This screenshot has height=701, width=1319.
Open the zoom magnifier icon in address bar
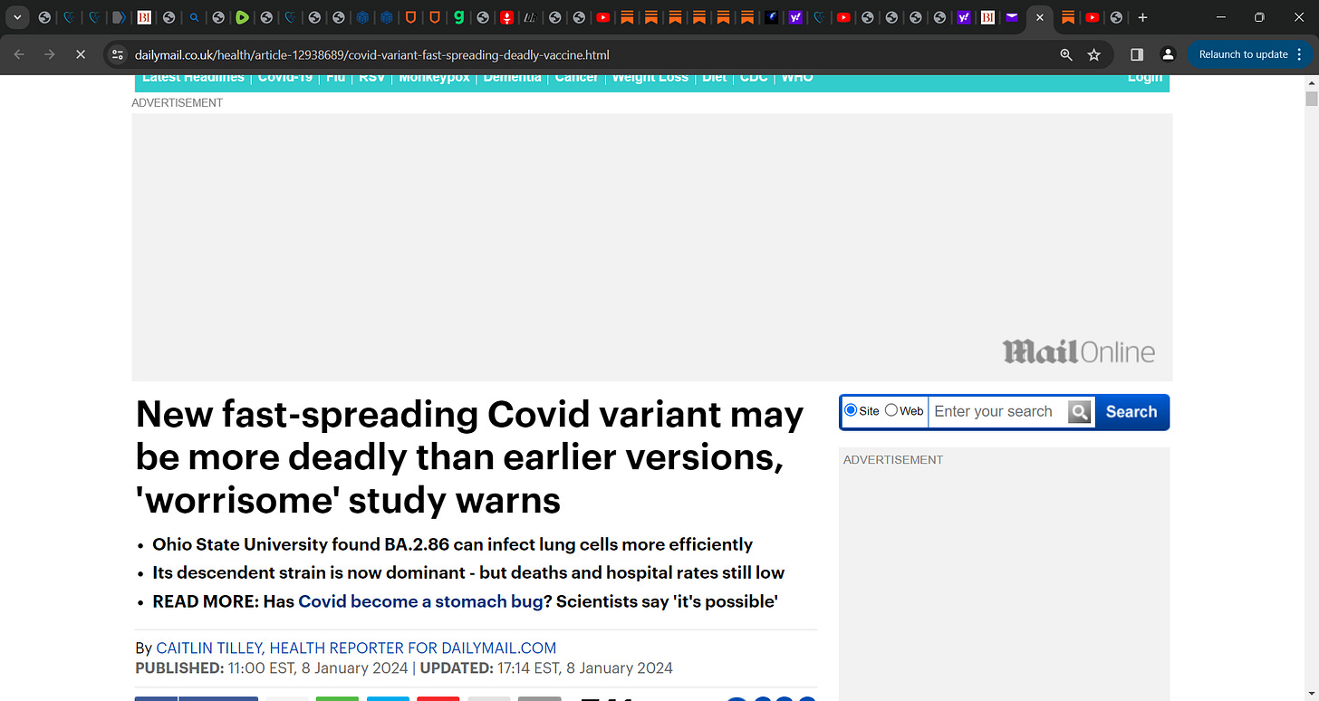tap(1066, 54)
